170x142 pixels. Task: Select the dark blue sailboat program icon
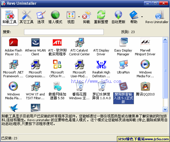(35, 108)
